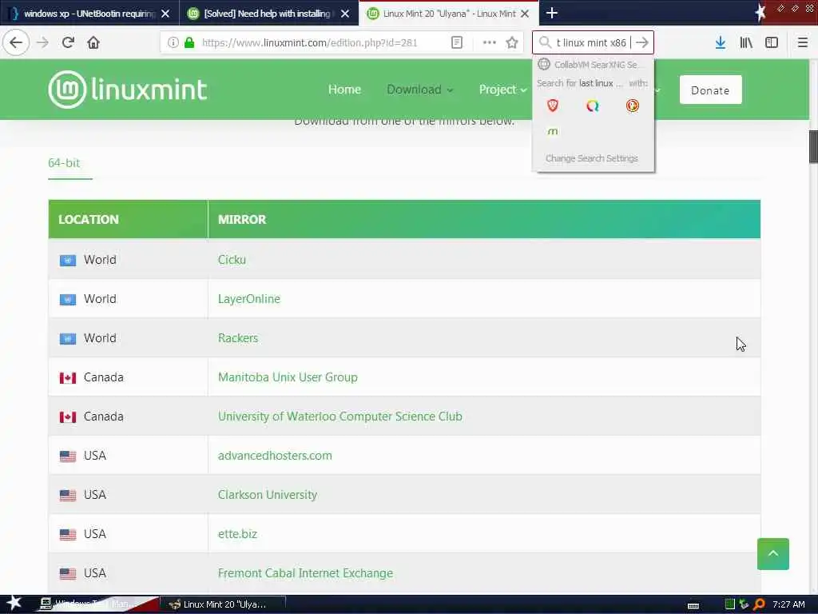Open University of Waterloo Computer Science Club mirror
The width and height of the screenshot is (818, 614).
coord(340,416)
